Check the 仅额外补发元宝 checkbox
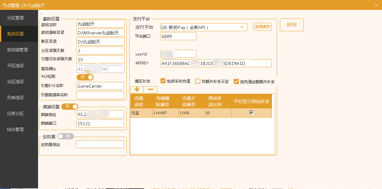 pyautogui.click(x=198, y=81)
